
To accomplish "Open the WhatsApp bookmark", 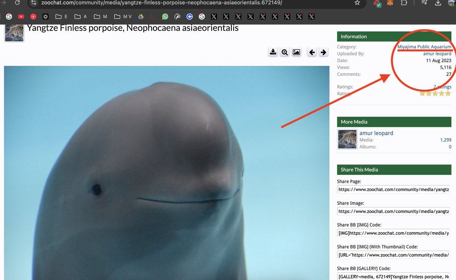I will (x=165, y=17).
